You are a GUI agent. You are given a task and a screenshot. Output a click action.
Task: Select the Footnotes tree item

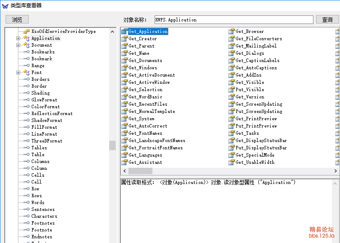pos(43,223)
